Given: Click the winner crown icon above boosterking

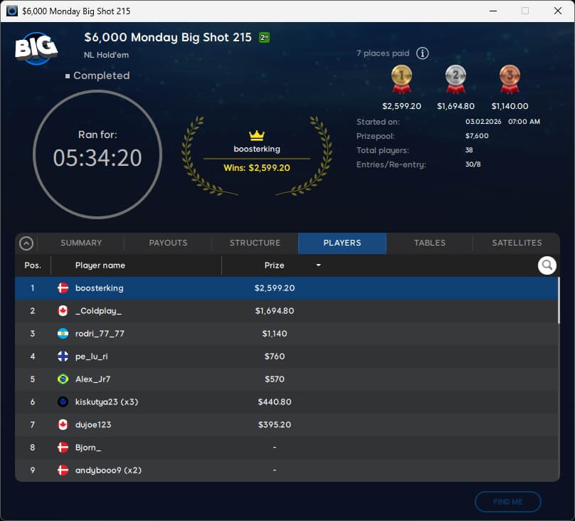Looking at the screenshot, I should point(256,135).
